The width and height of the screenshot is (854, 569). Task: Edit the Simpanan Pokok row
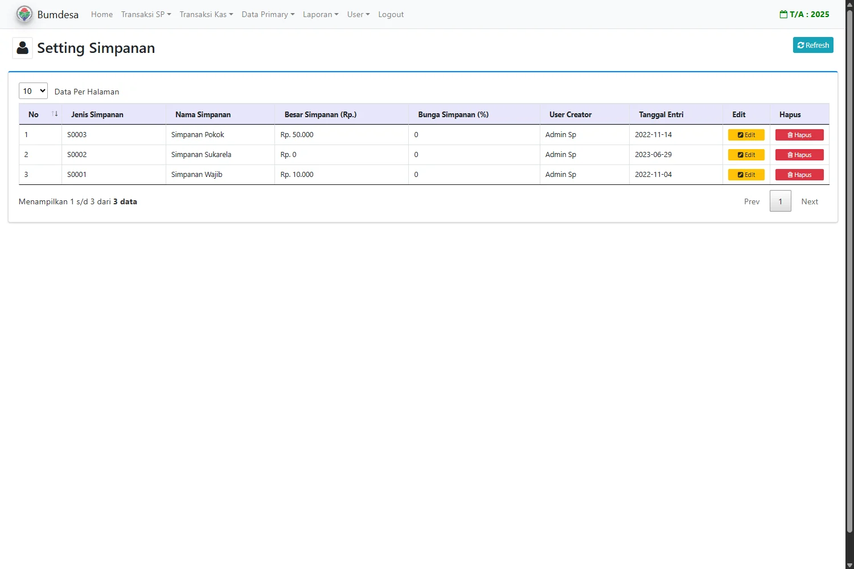[746, 135]
